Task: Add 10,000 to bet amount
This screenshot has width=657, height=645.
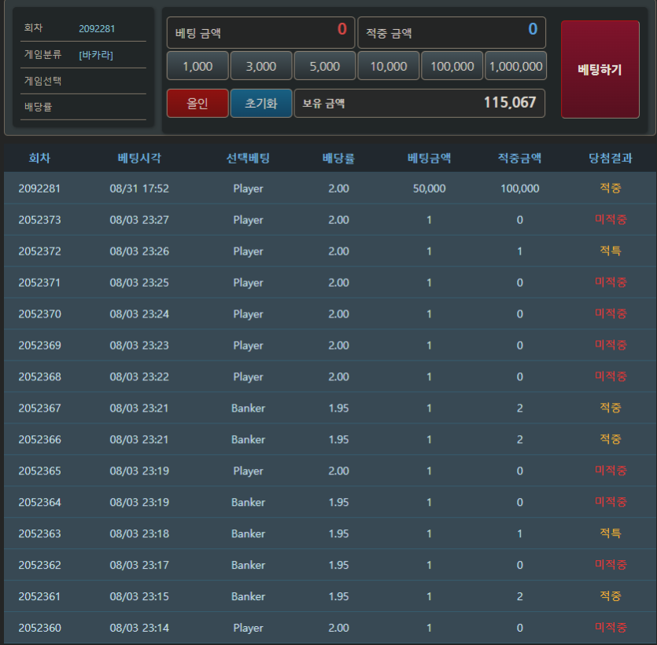Action: 389,66
